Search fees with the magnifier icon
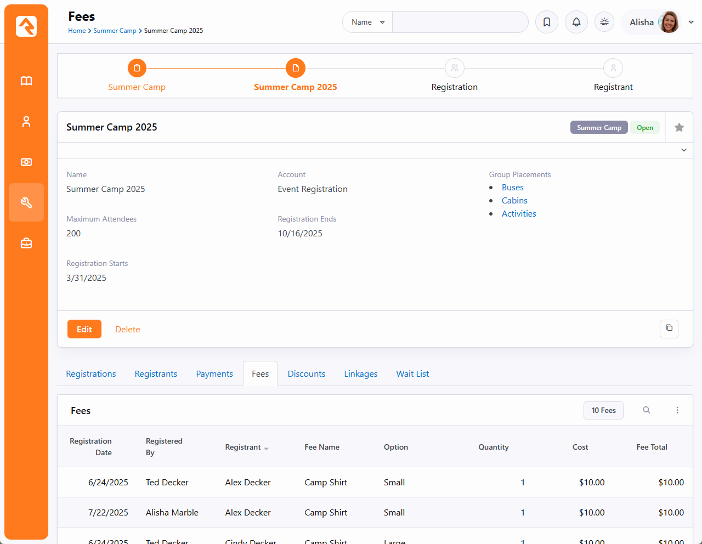This screenshot has width=702, height=544. [647, 410]
